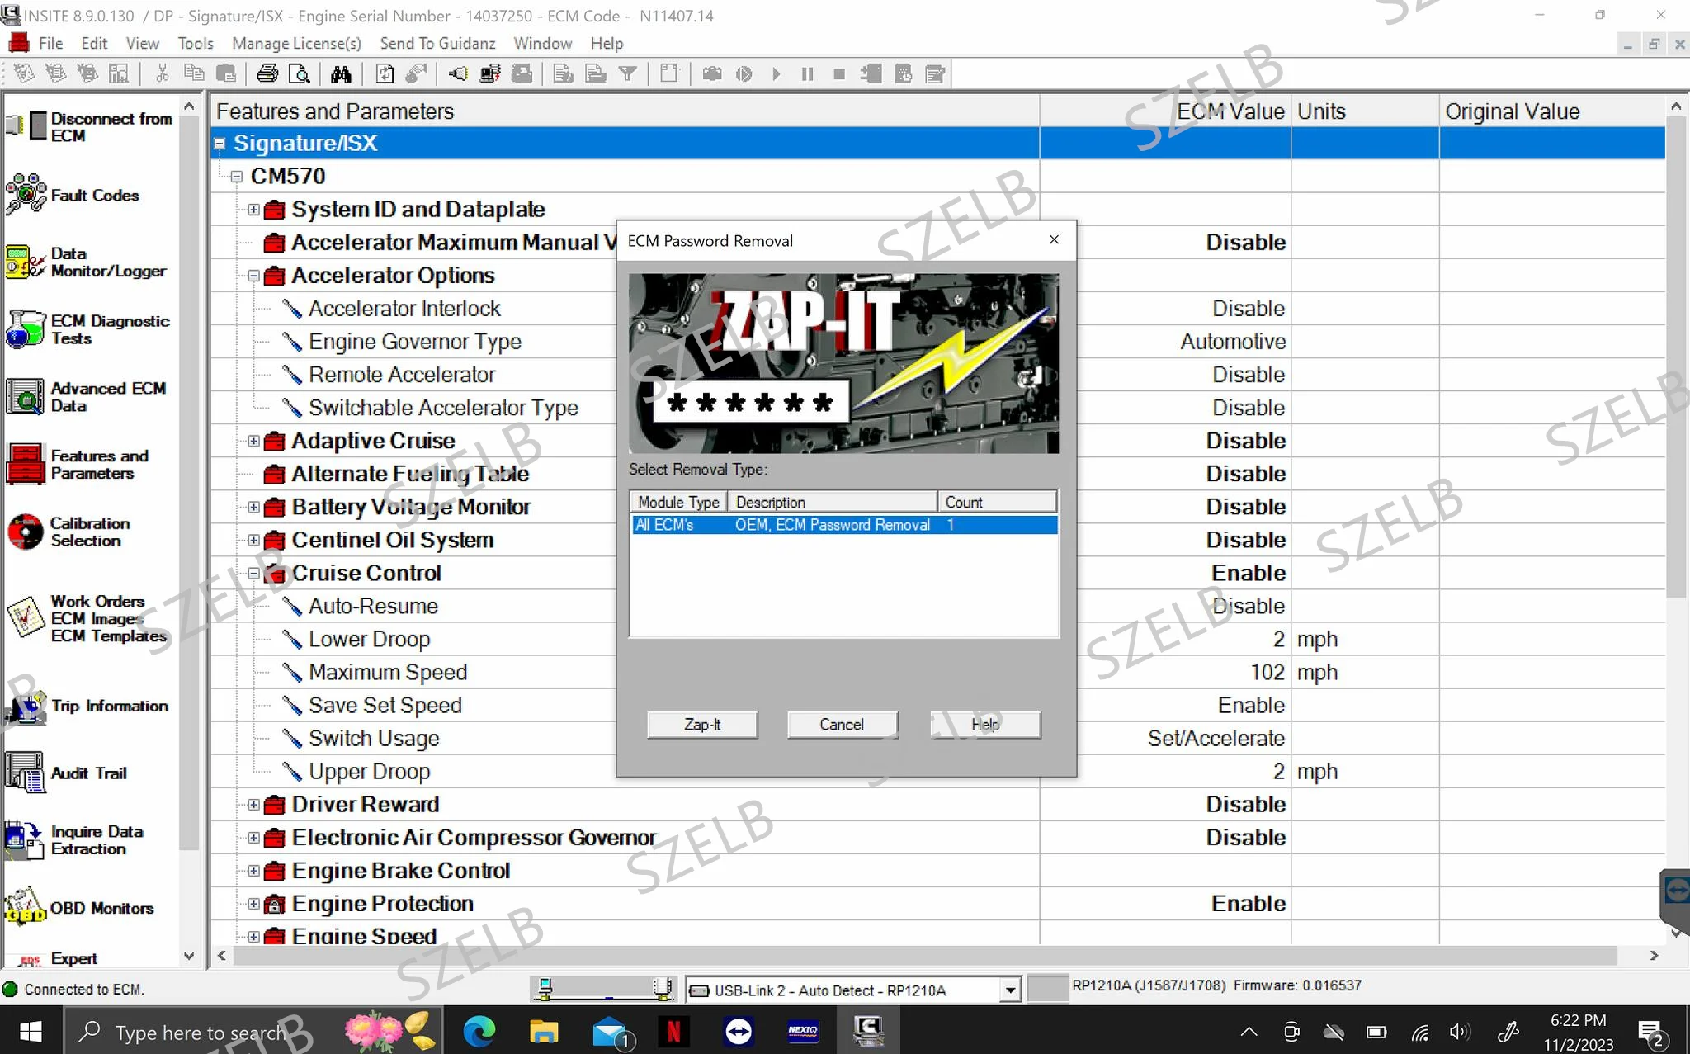Open Trip Information in the sidebar

point(26,706)
